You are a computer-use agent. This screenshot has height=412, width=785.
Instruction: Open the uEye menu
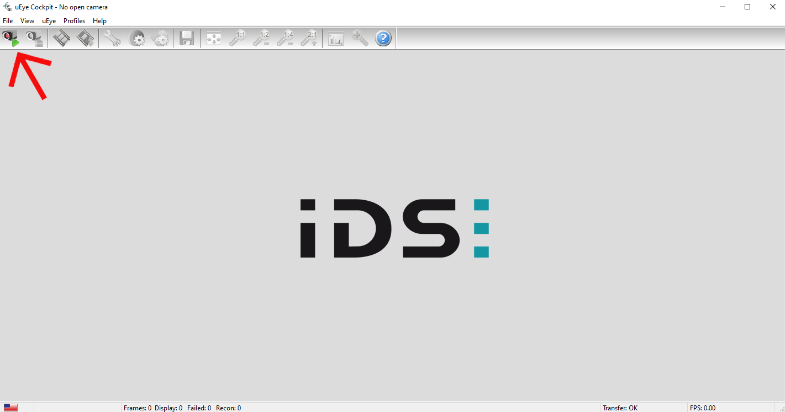[49, 21]
